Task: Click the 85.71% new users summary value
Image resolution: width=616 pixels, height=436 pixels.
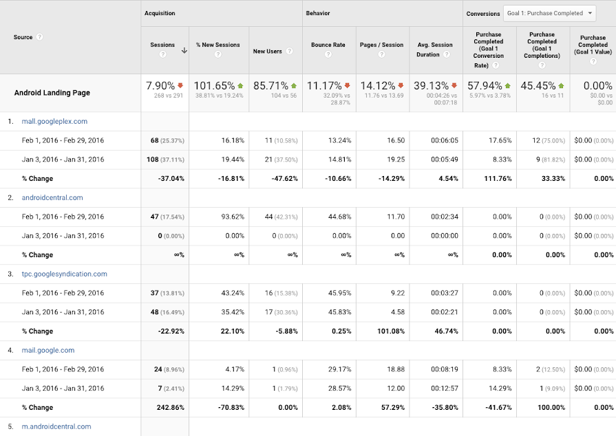Action: point(270,85)
